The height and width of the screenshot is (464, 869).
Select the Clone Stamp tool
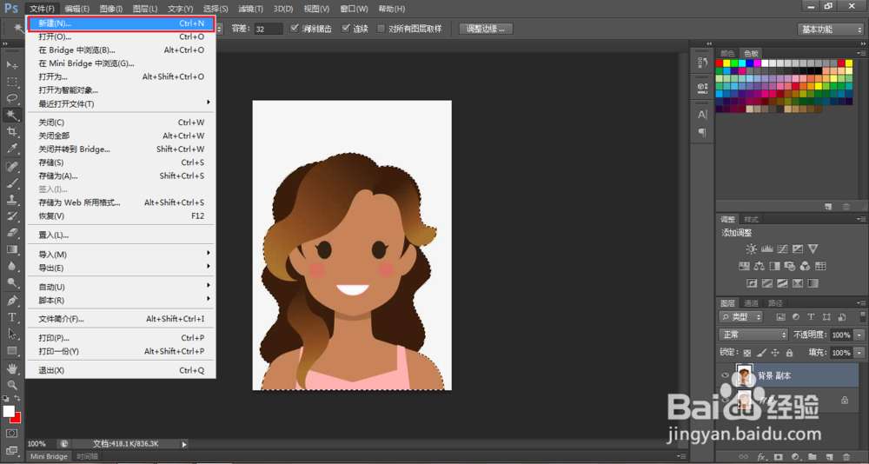pyautogui.click(x=11, y=200)
